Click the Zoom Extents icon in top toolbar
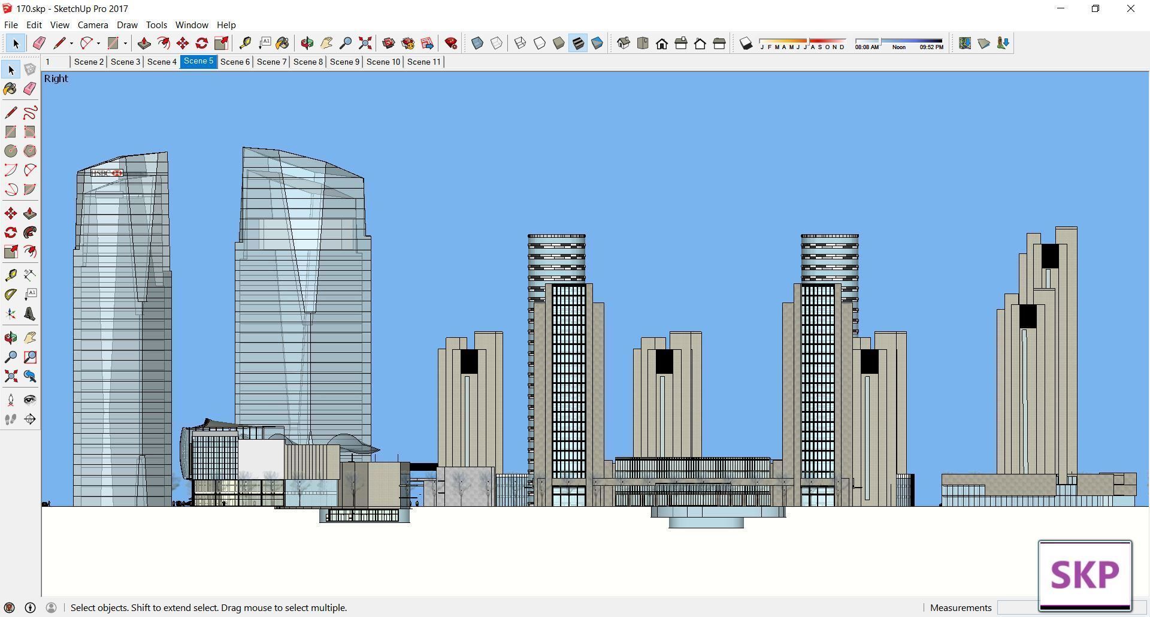Image resolution: width=1150 pixels, height=617 pixels. 365,43
